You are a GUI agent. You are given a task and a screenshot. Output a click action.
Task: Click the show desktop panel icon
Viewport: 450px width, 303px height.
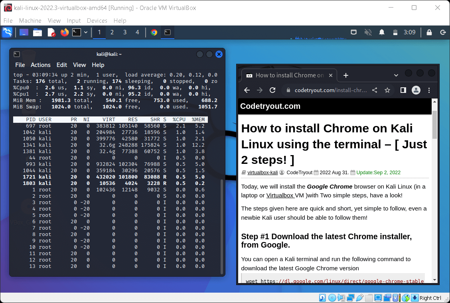pyautogui.click(x=24, y=32)
